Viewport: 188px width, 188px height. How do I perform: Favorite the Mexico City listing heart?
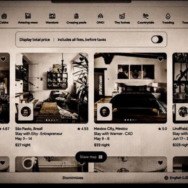[160, 59]
